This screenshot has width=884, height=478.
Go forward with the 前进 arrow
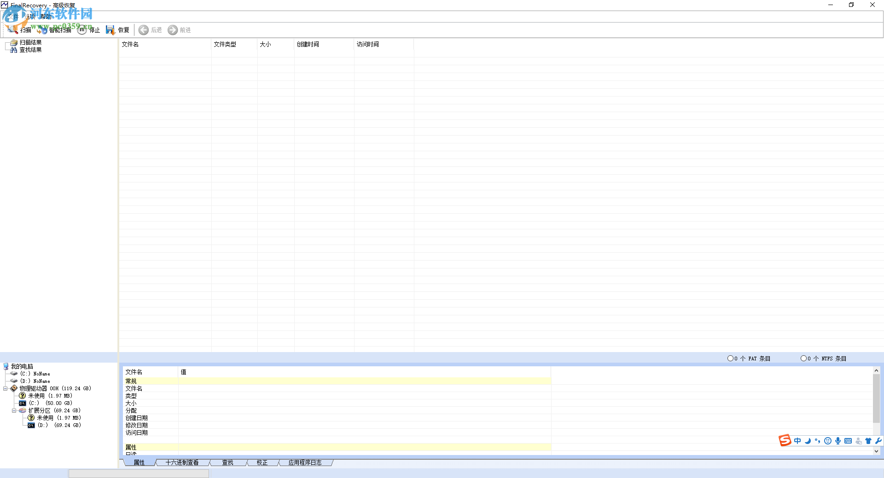click(x=173, y=30)
